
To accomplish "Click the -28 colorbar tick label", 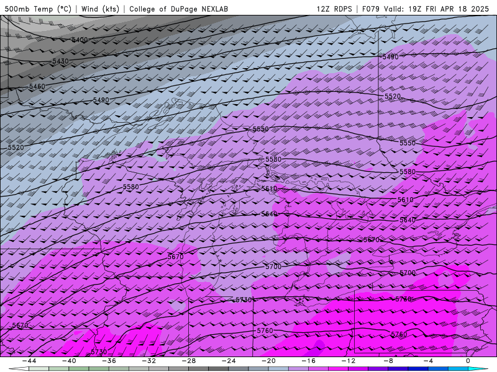I will (189, 361).
